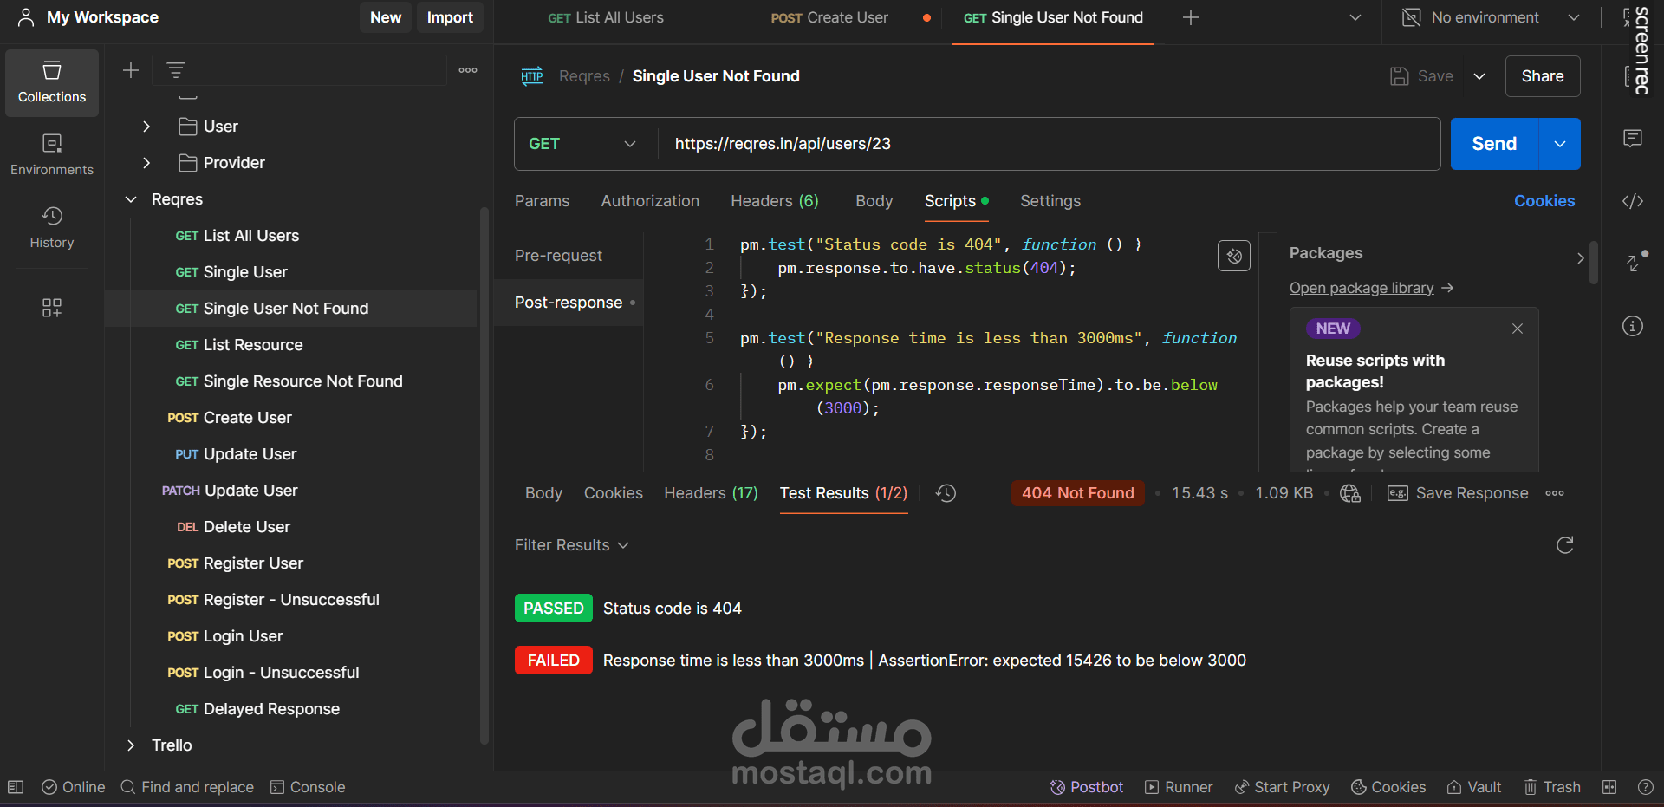Open the Filter Results dropdown
This screenshot has width=1664, height=807.
tap(572, 545)
